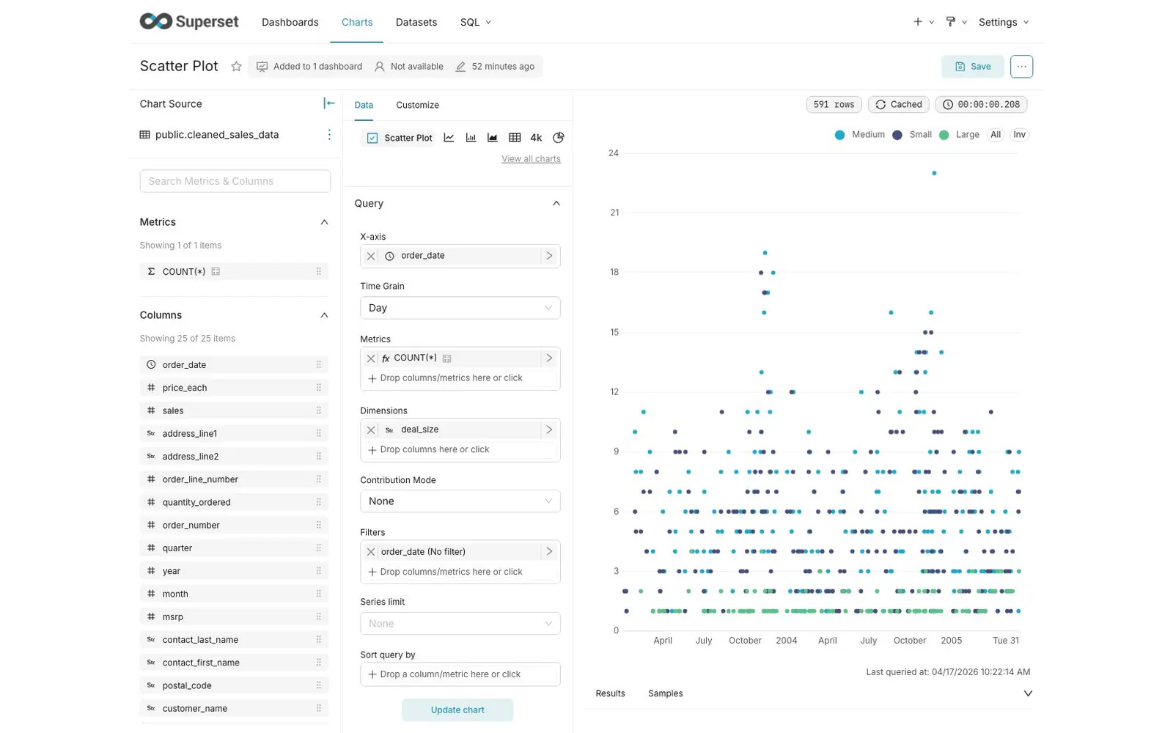Select the table chart icon

pyautogui.click(x=515, y=138)
